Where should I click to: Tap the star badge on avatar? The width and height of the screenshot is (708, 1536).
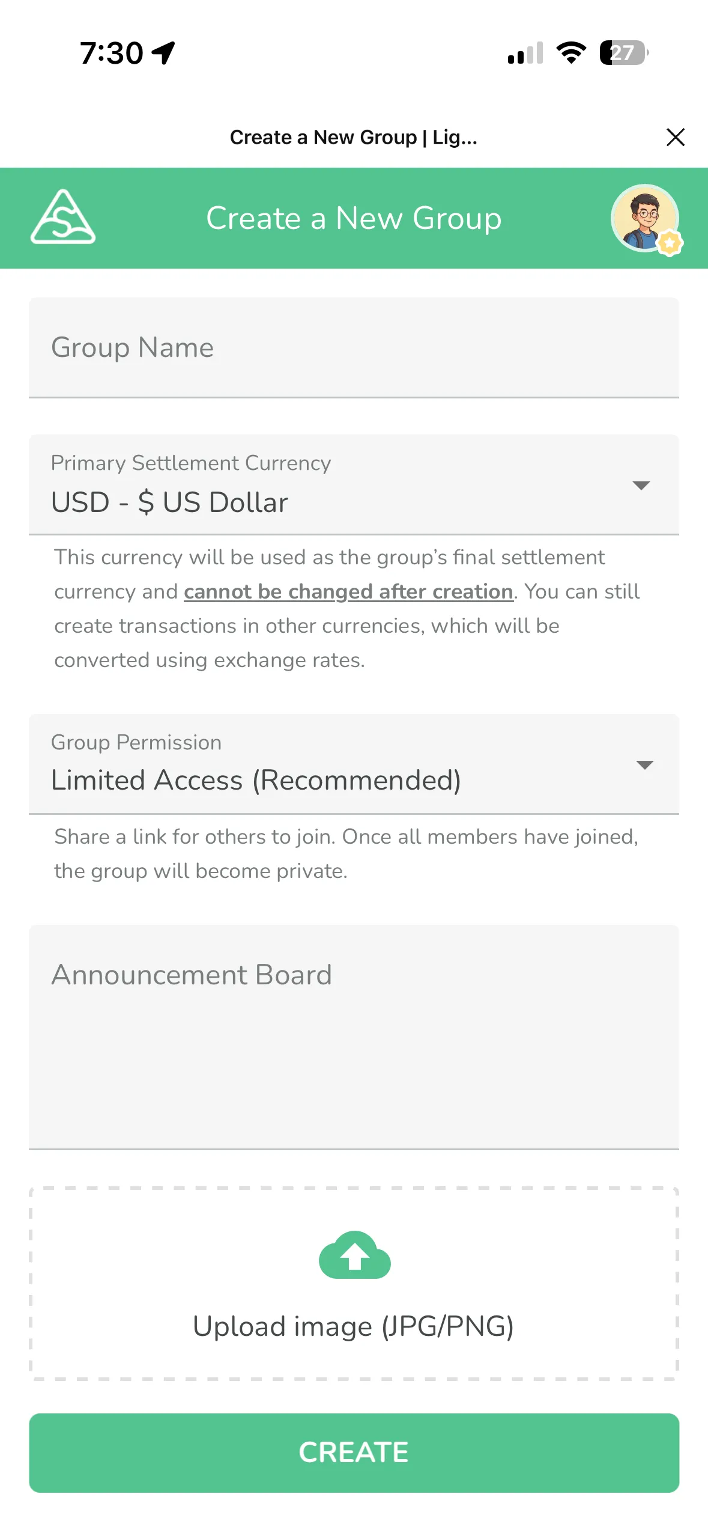coord(670,243)
